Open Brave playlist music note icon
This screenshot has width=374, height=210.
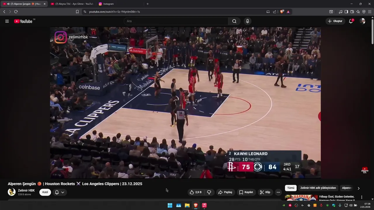(x=340, y=12)
